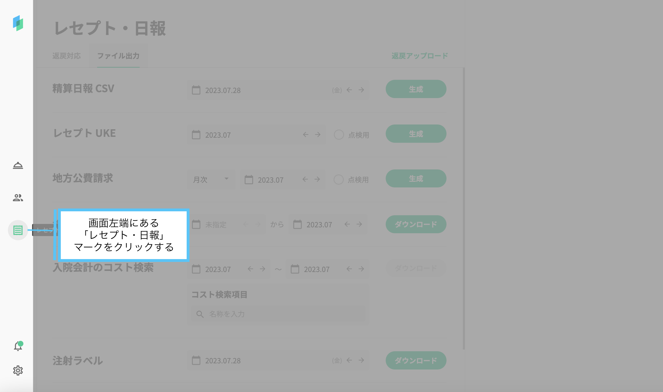Open the reception bell icon in sidebar
This screenshot has height=392, width=663.
tap(18, 166)
